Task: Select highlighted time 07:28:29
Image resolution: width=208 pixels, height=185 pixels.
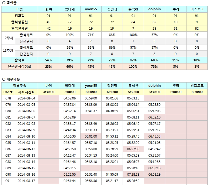Action: click(133, 174)
